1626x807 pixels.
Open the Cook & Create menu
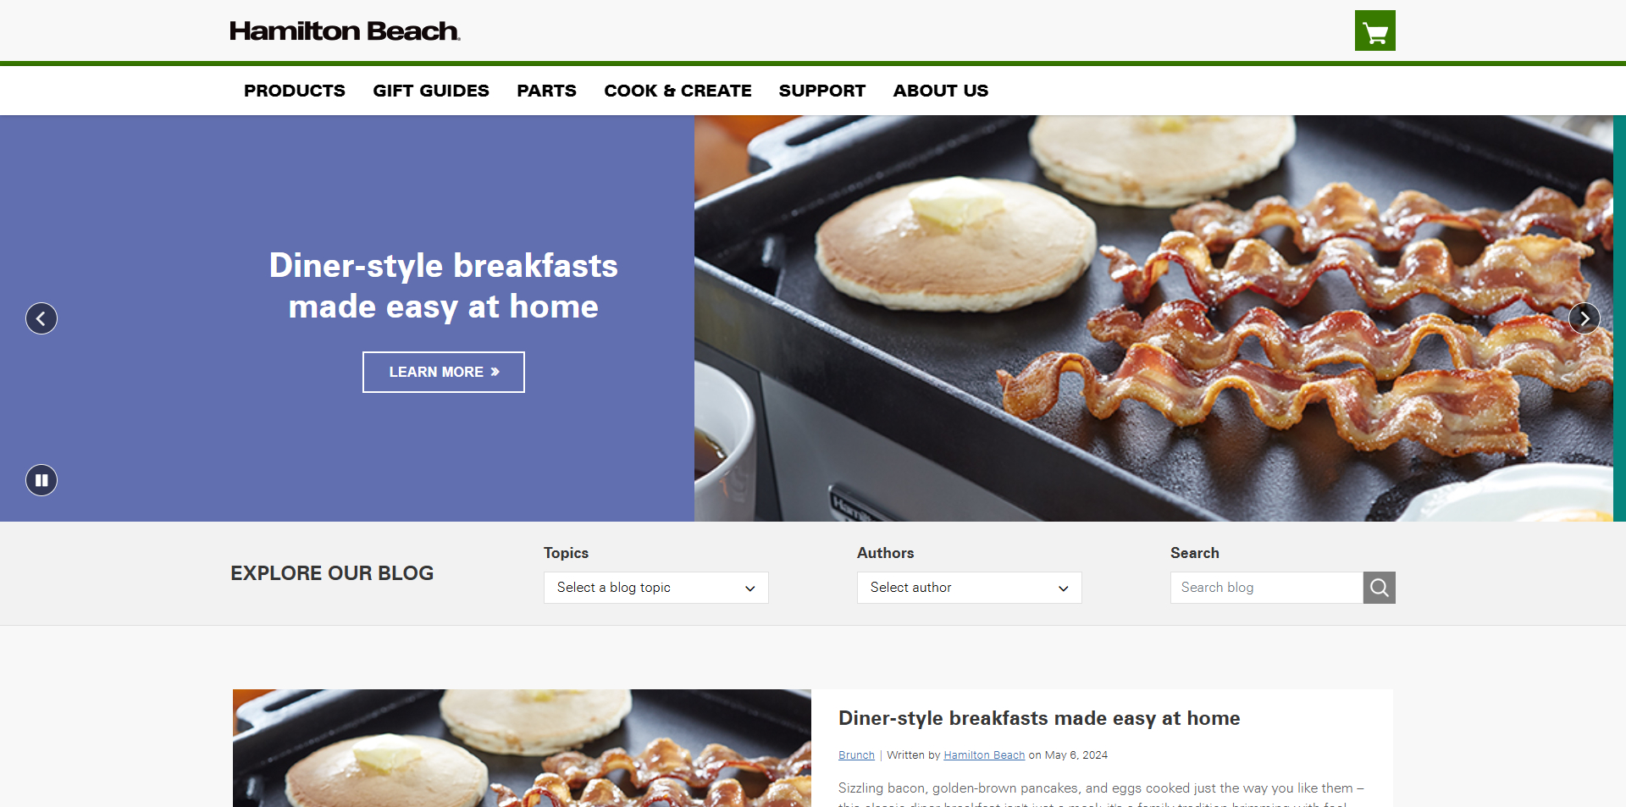[x=677, y=91]
